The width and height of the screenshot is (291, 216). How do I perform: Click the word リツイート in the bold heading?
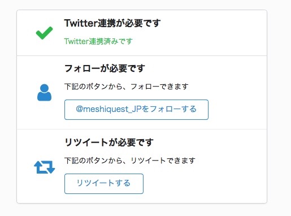pos(86,142)
